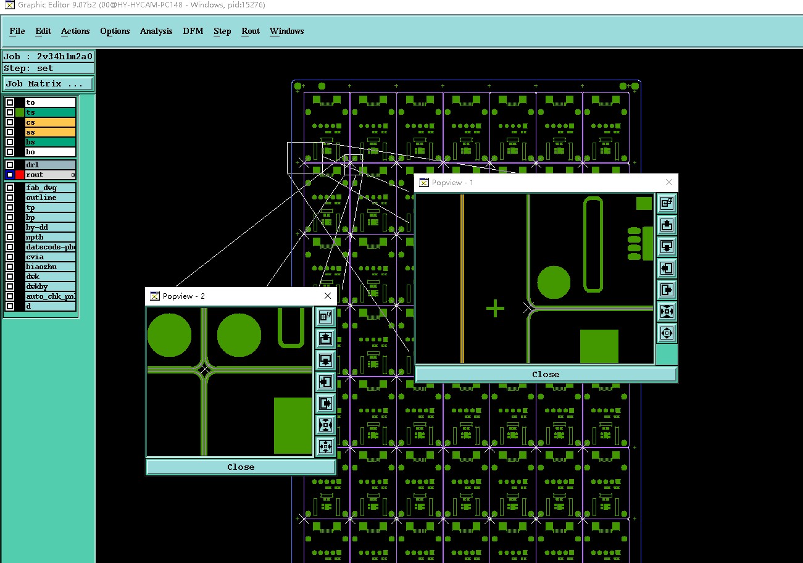This screenshot has height=563, width=803.
Task: Click the Popview 2 title bar icon
Action: pyautogui.click(x=154, y=296)
